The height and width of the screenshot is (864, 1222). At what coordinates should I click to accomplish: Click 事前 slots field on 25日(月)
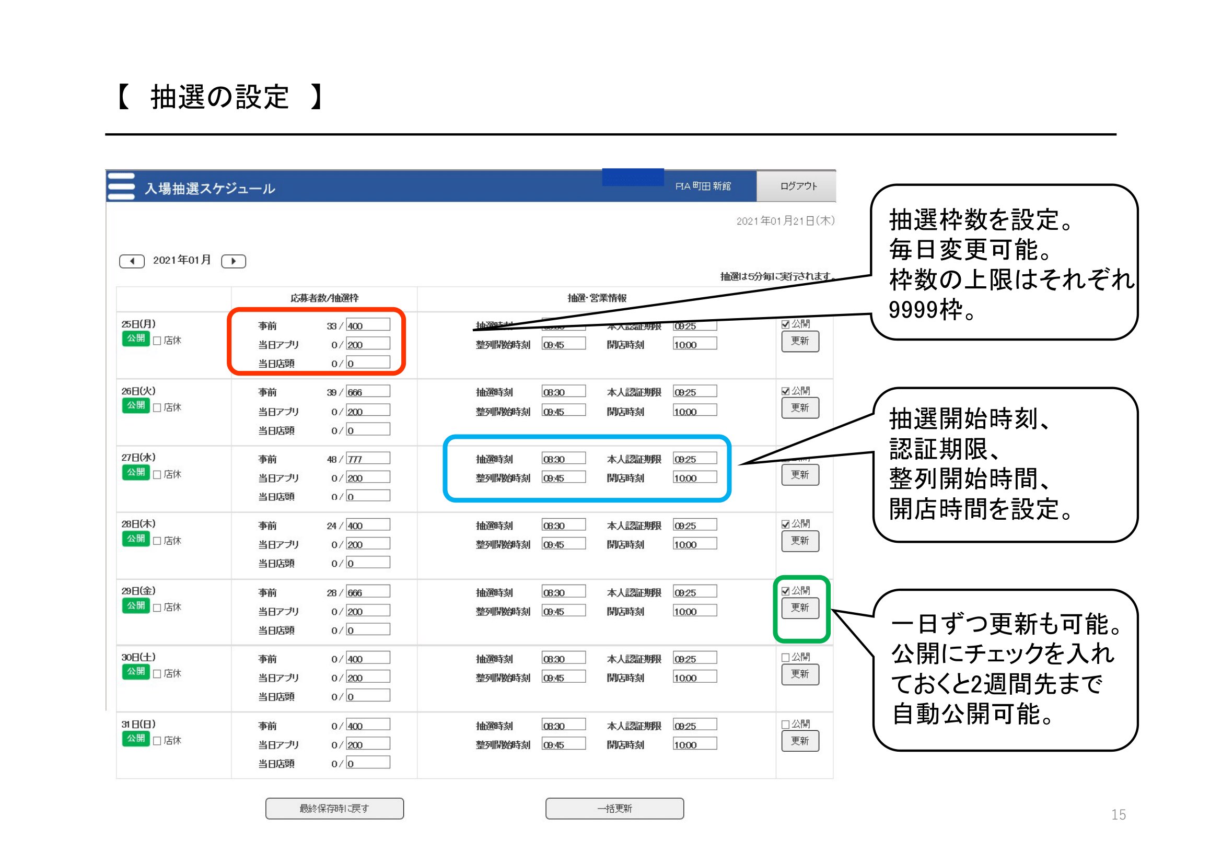pyautogui.click(x=368, y=325)
